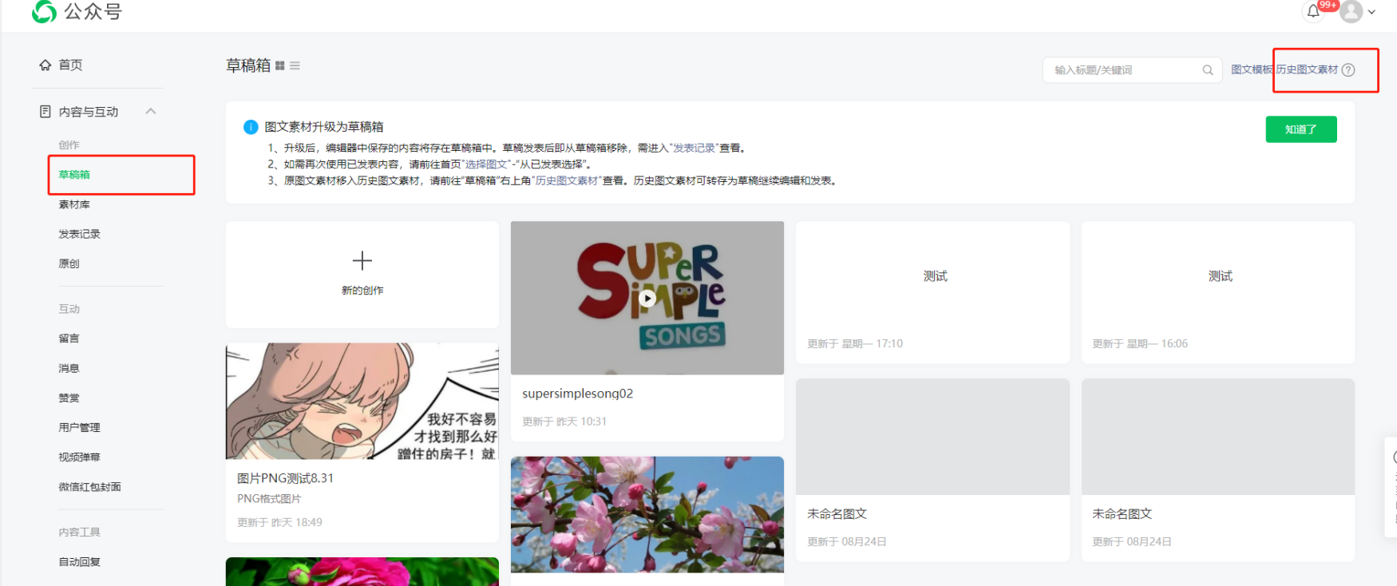The image size is (1397, 586).
Task: Click the blue info icon in notice
Action: (x=251, y=127)
